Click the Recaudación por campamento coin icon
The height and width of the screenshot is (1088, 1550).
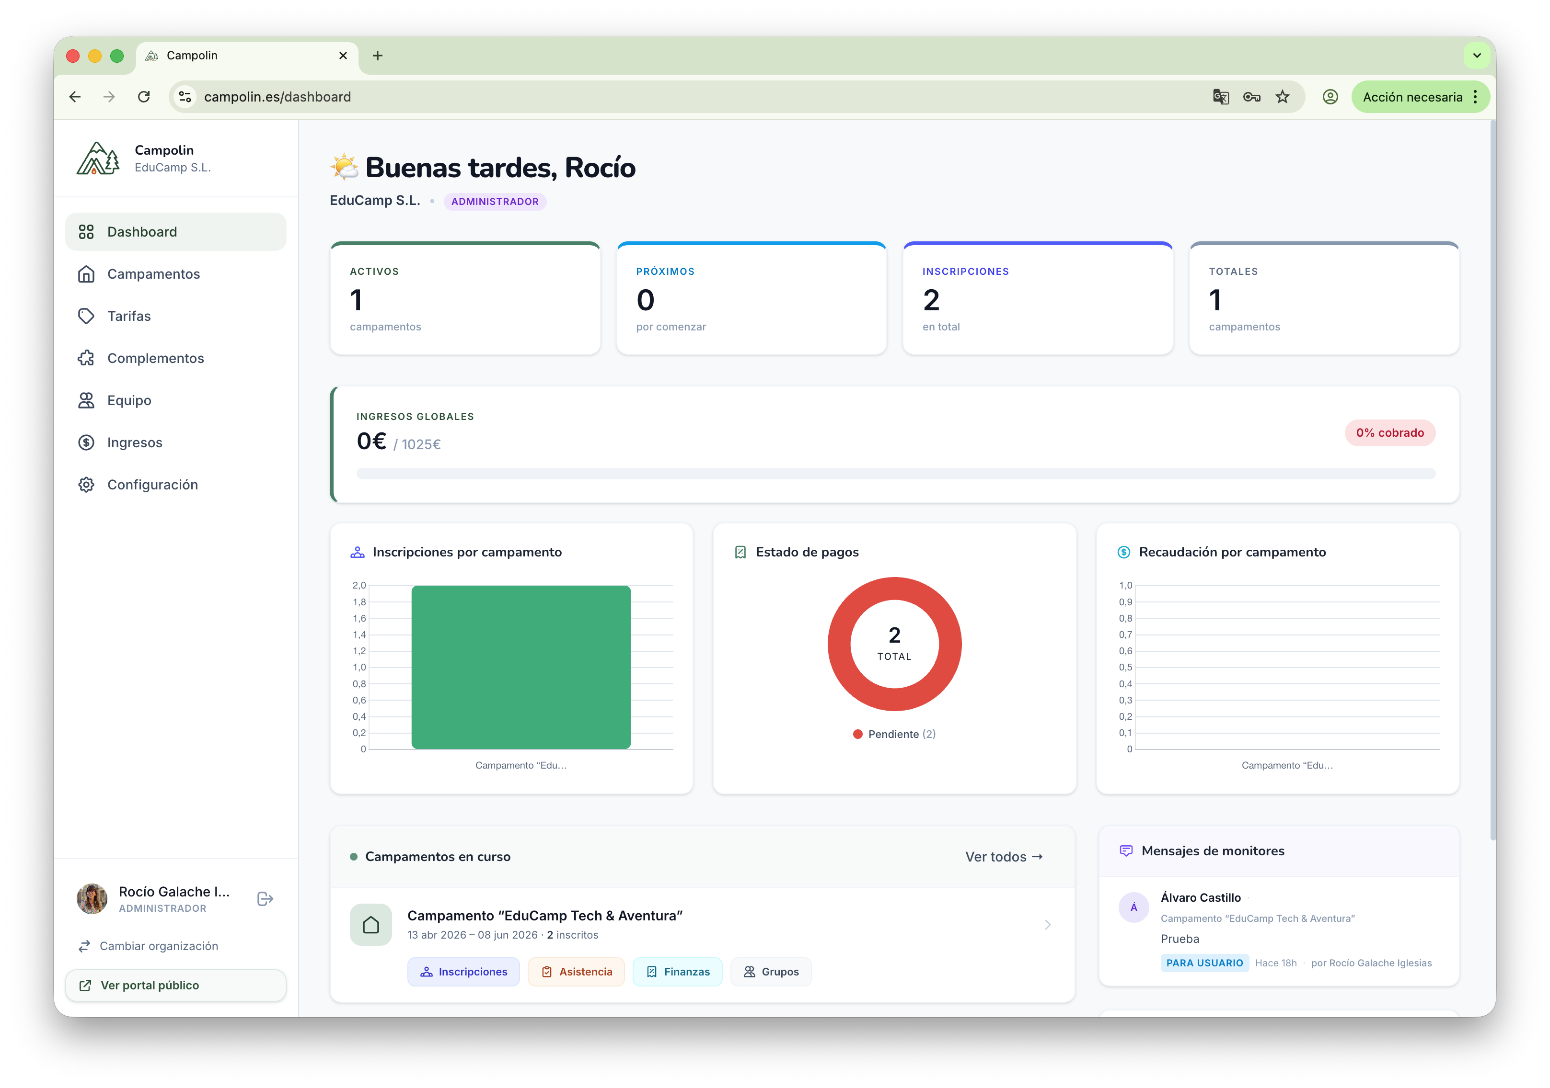point(1123,553)
